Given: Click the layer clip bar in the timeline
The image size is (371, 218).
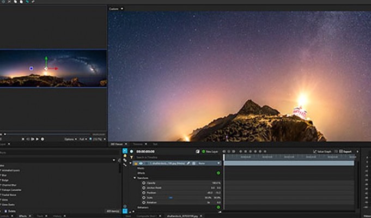Looking at the screenshot, I should 289,163.
